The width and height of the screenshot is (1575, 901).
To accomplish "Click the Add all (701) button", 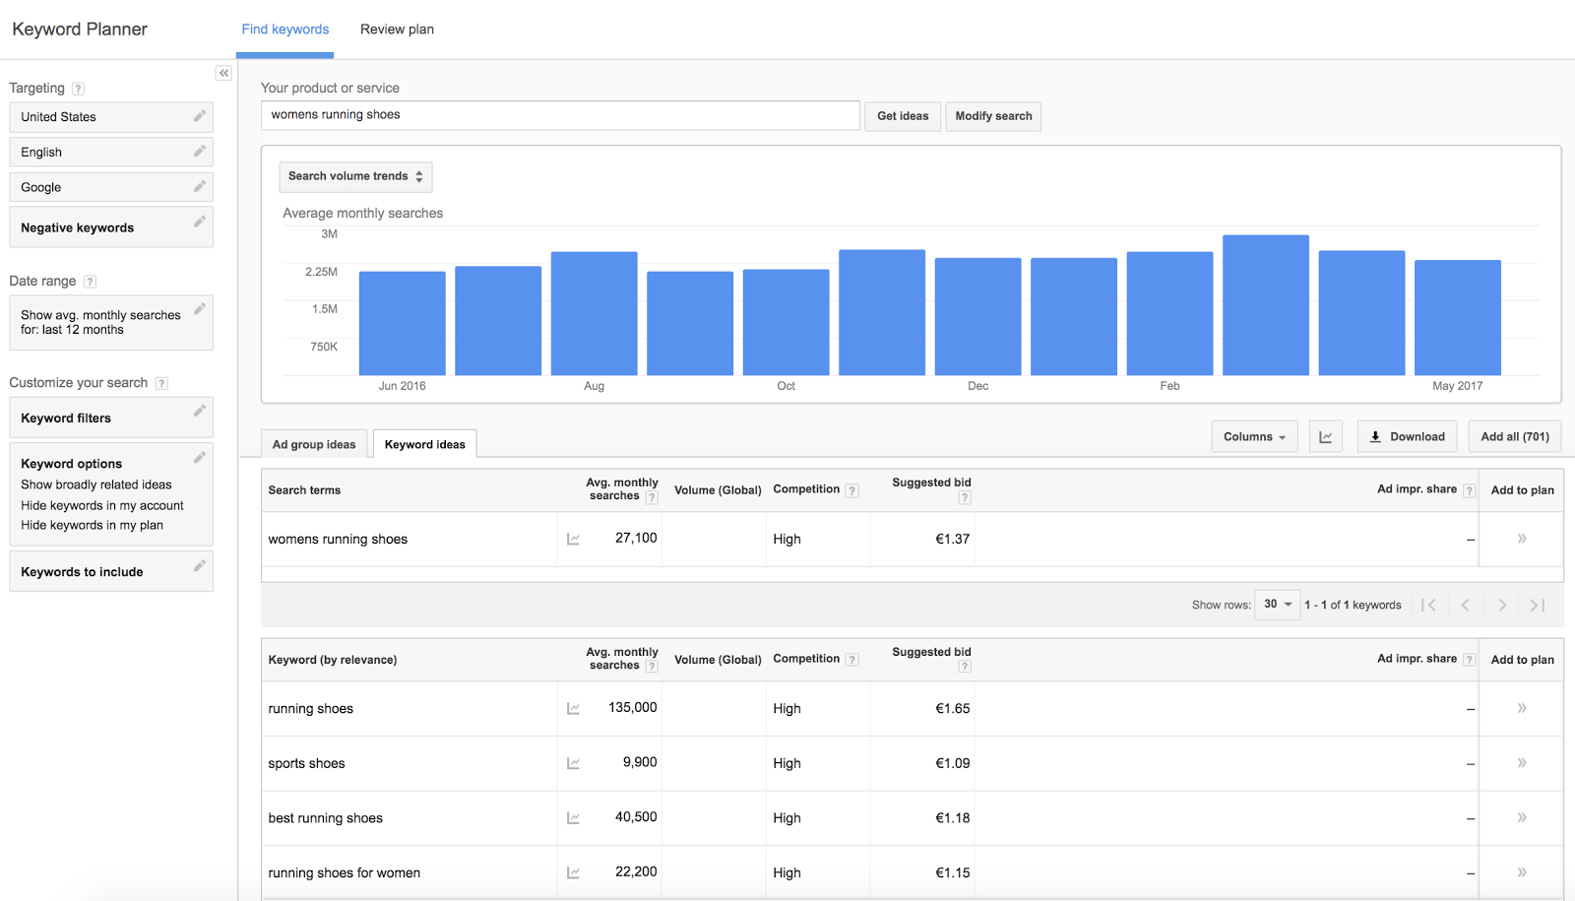I will pyautogui.click(x=1514, y=437).
